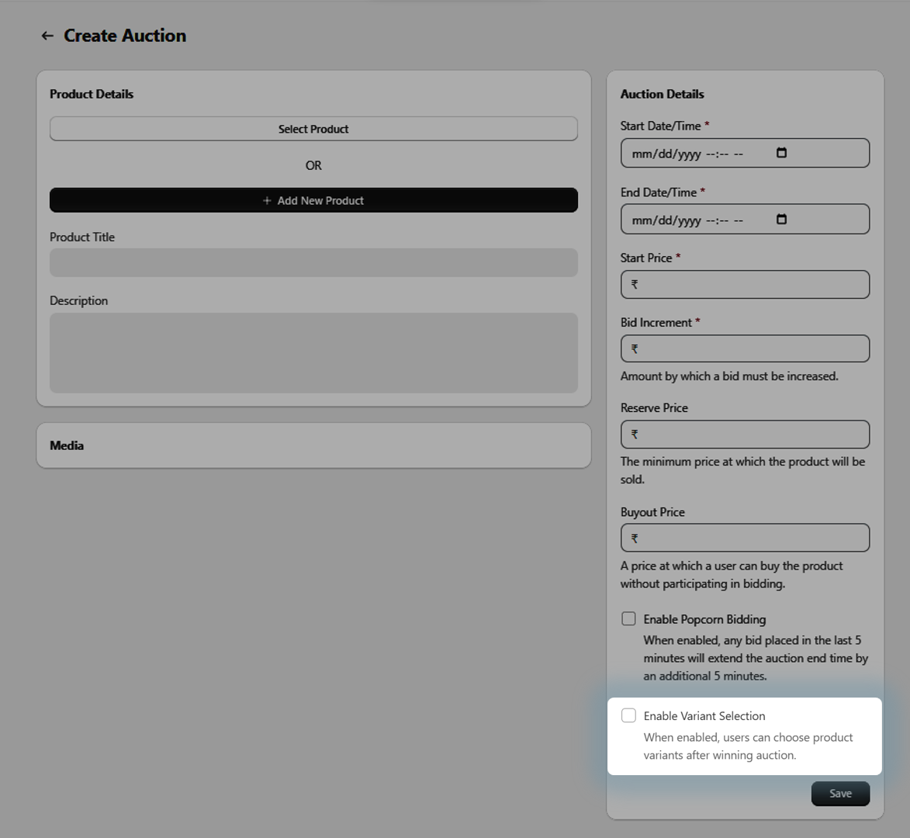This screenshot has width=910, height=838.
Task: Go back using the arrow beside Create Auction
Action: (x=47, y=36)
